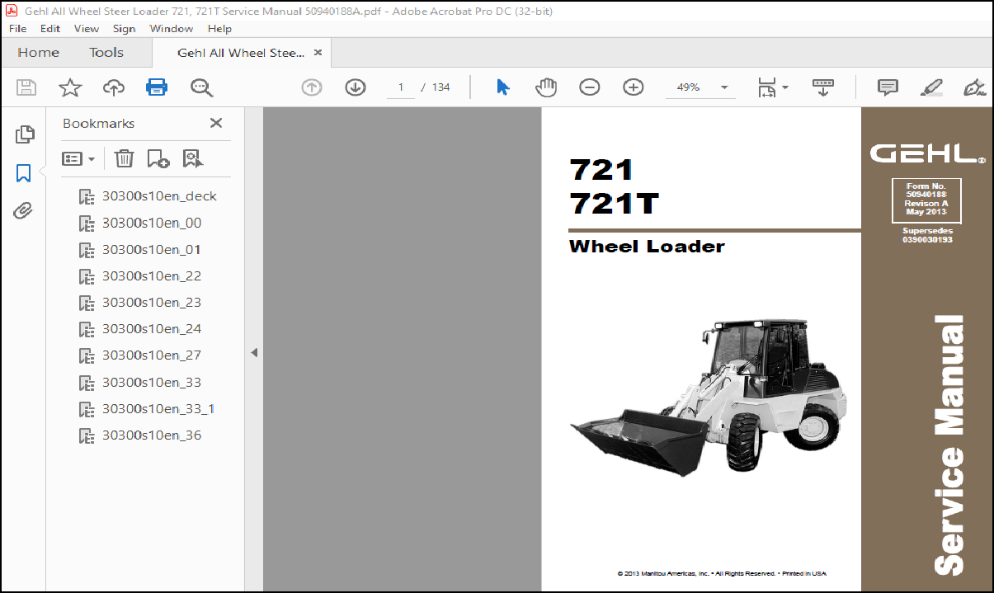
Task: Select the highlight text pen tool
Action: [x=932, y=87]
